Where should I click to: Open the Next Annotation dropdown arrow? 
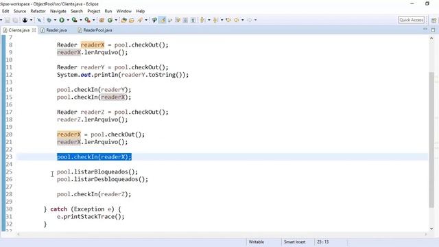[x=209, y=20]
